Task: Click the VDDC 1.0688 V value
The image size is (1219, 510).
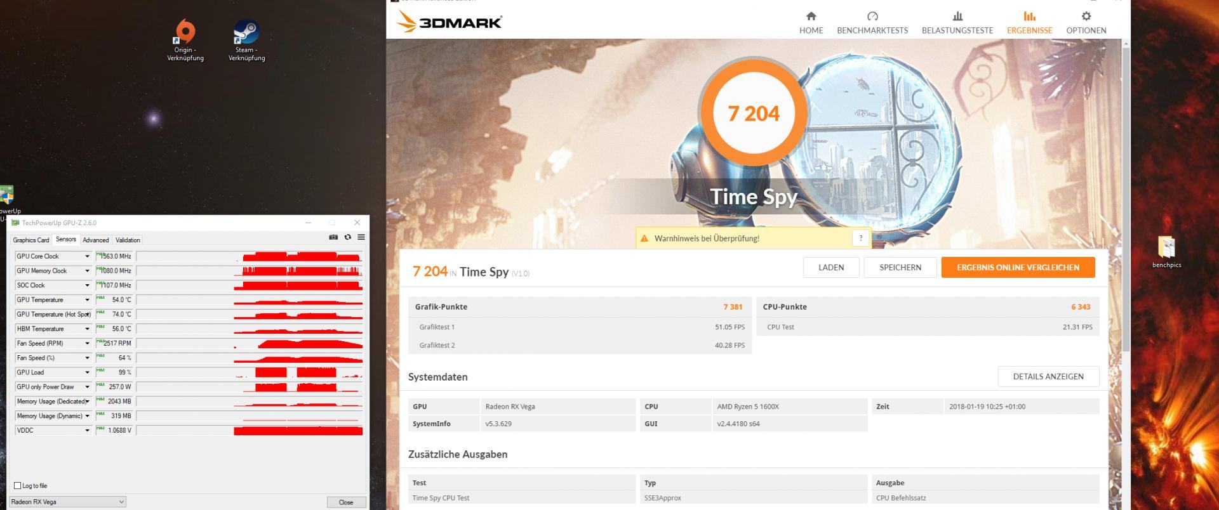Action: 114,431
